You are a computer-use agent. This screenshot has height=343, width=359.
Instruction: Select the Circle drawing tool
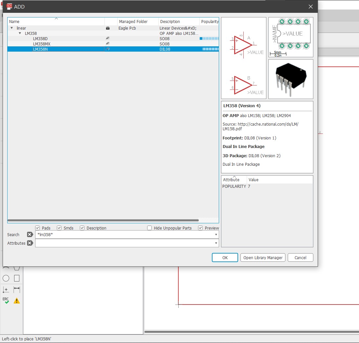pos(6,278)
